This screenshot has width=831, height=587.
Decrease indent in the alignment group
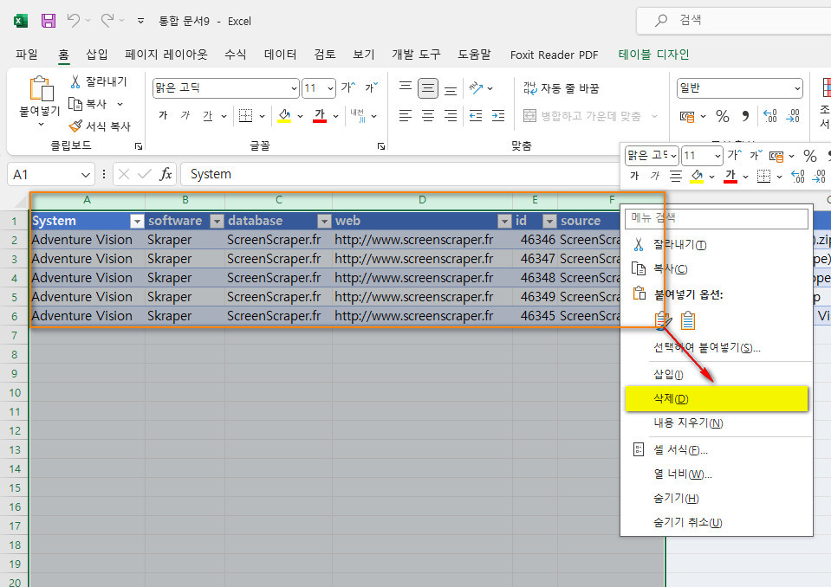tap(476, 115)
